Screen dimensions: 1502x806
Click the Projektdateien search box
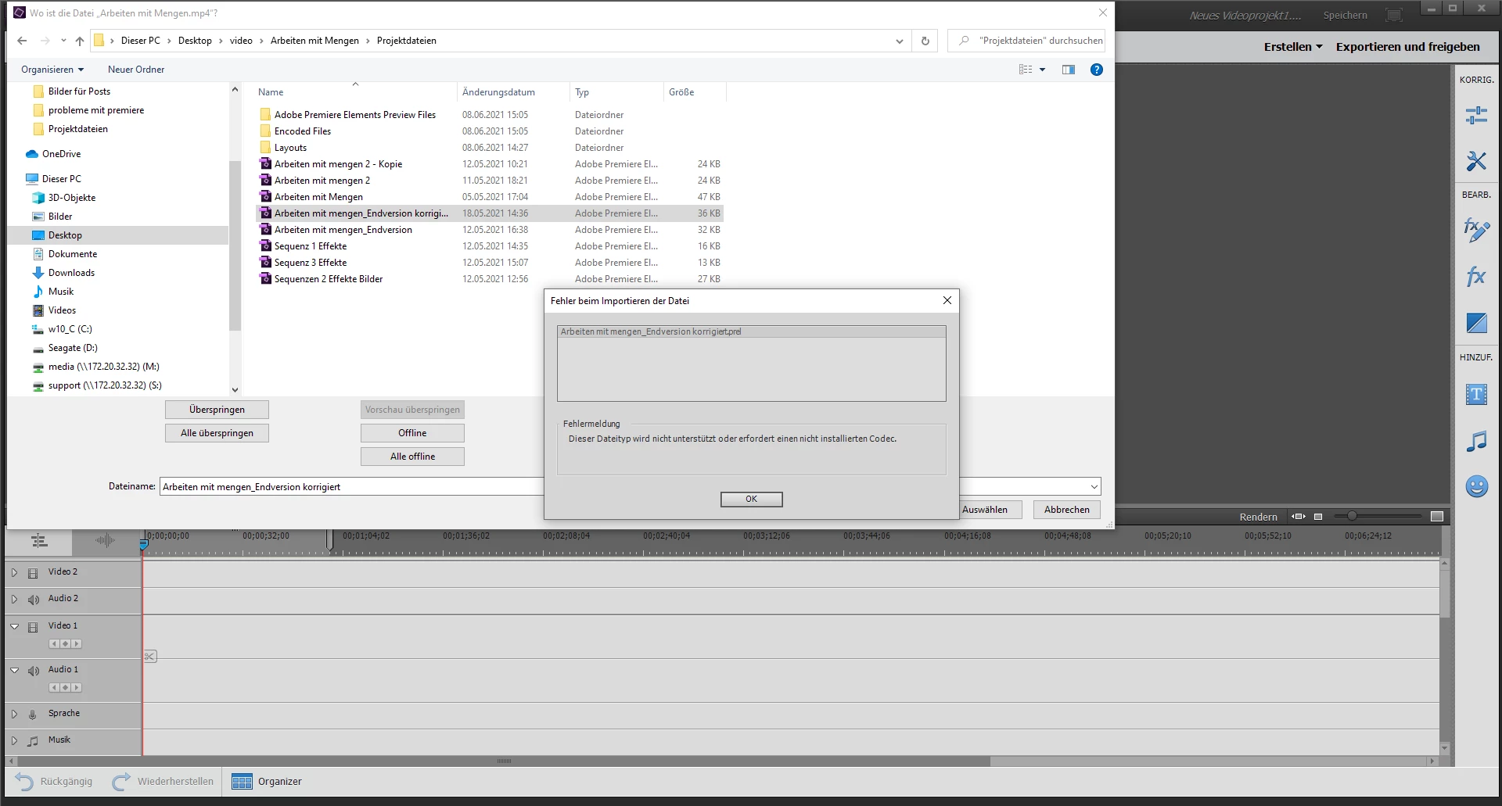tap(1026, 41)
